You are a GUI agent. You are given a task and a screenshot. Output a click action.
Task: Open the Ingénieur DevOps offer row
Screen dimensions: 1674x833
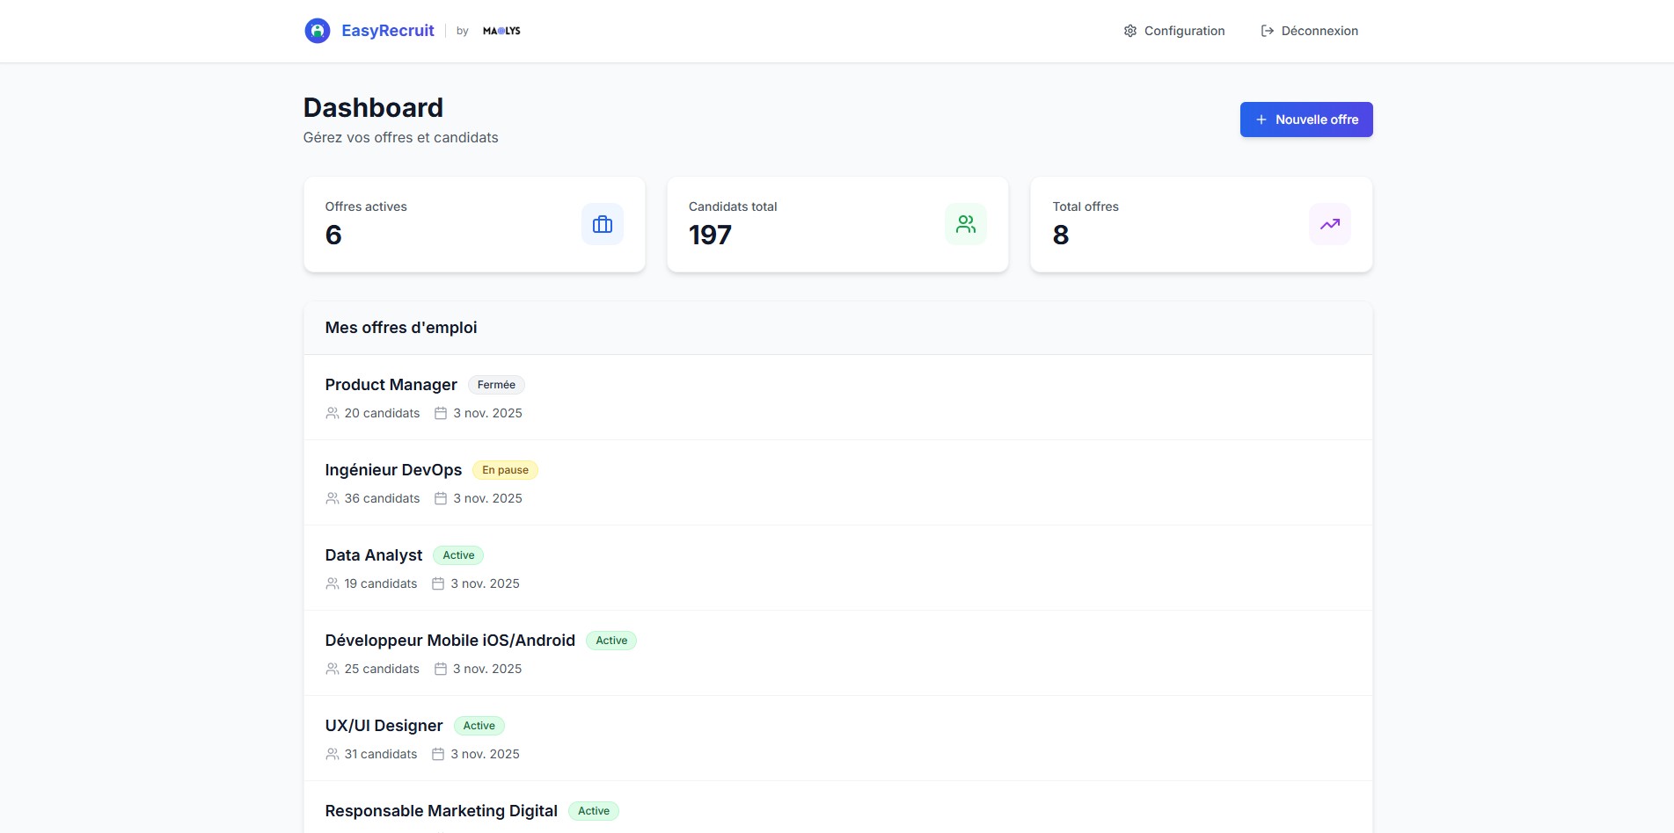point(393,469)
